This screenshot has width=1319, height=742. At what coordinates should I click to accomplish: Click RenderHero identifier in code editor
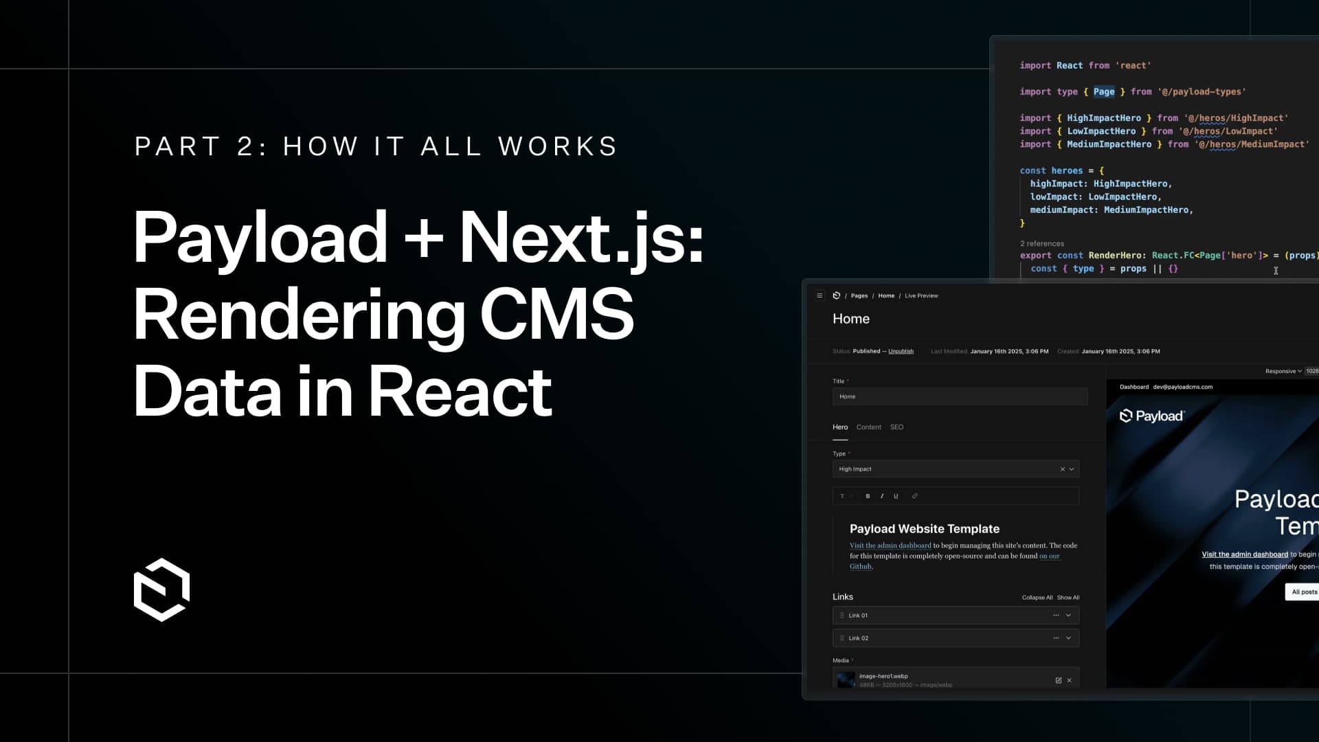click(1116, 256)
